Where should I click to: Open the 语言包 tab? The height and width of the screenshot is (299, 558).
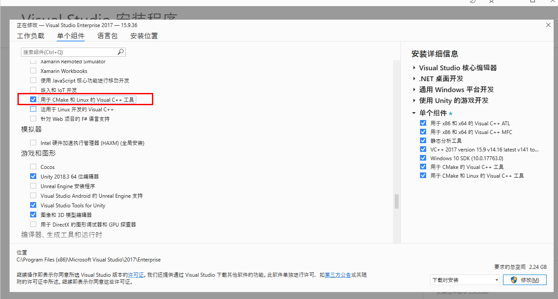tap(107, 36)
